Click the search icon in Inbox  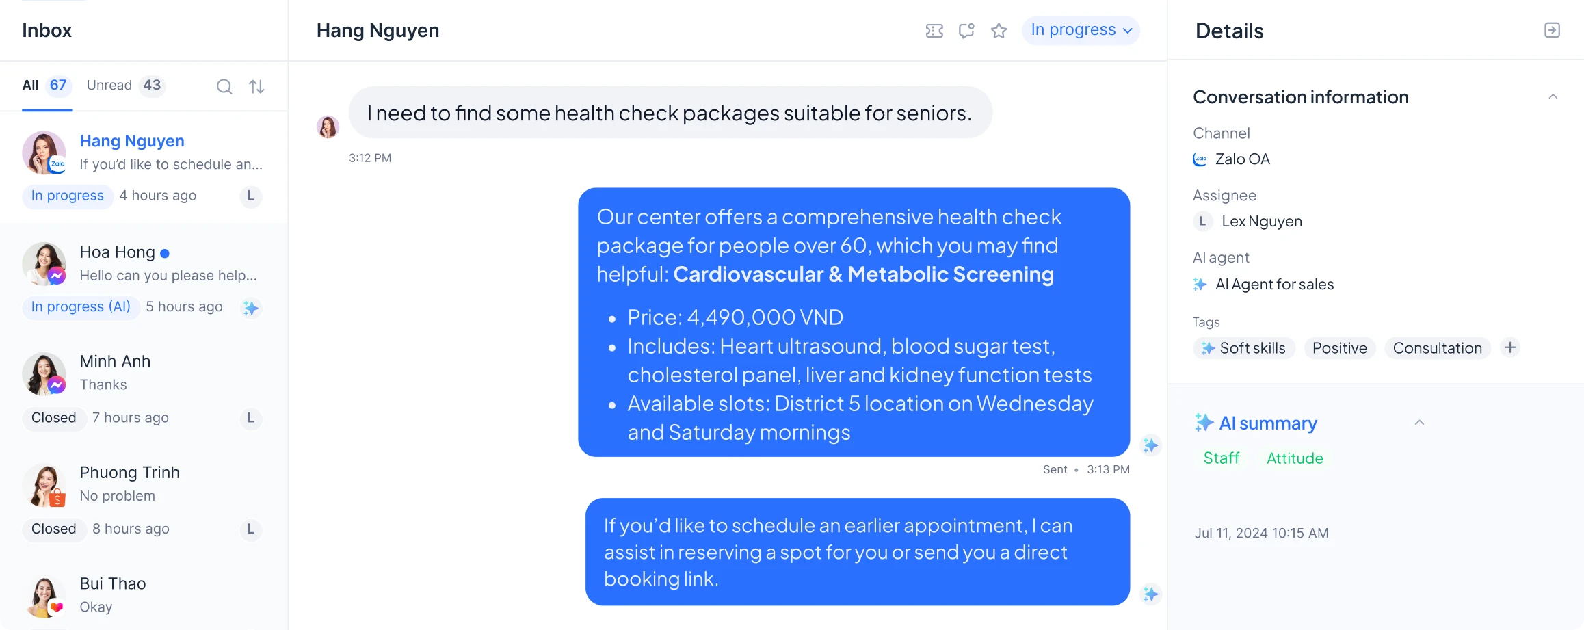[224, 87]
